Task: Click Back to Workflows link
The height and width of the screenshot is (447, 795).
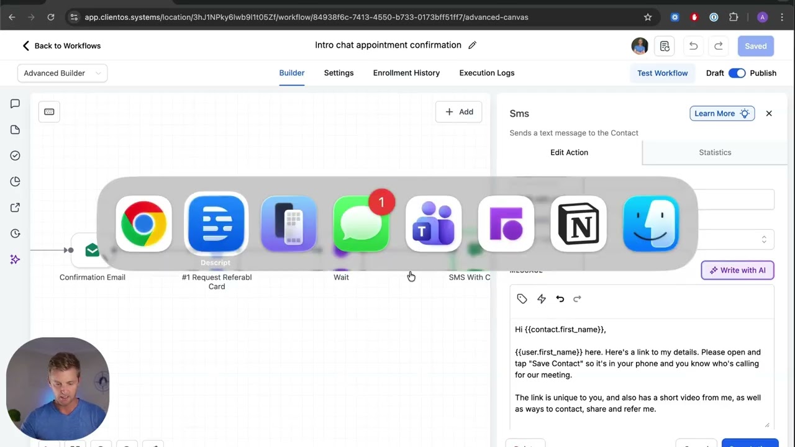Action: [61, 46]
